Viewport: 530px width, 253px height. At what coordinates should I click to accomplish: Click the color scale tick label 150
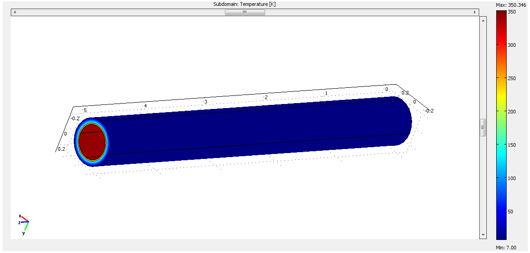click(x=512, y=145)
